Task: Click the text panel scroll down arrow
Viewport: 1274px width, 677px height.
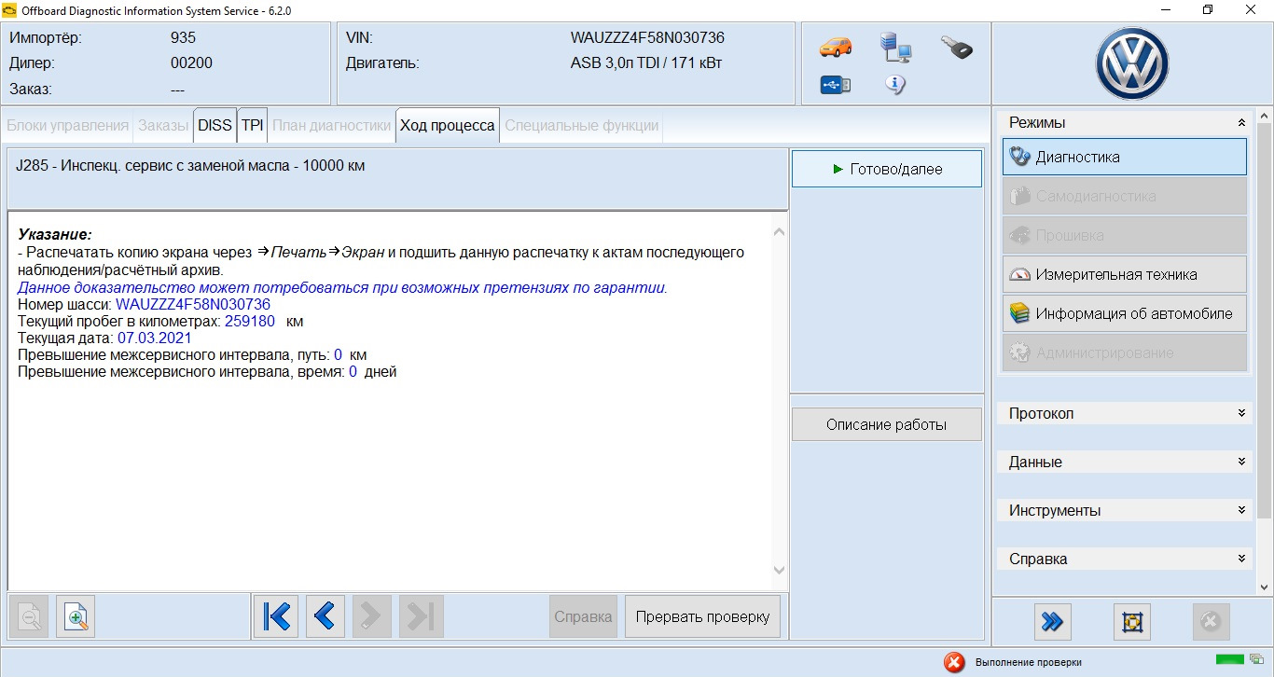Action: click(780, 570)
